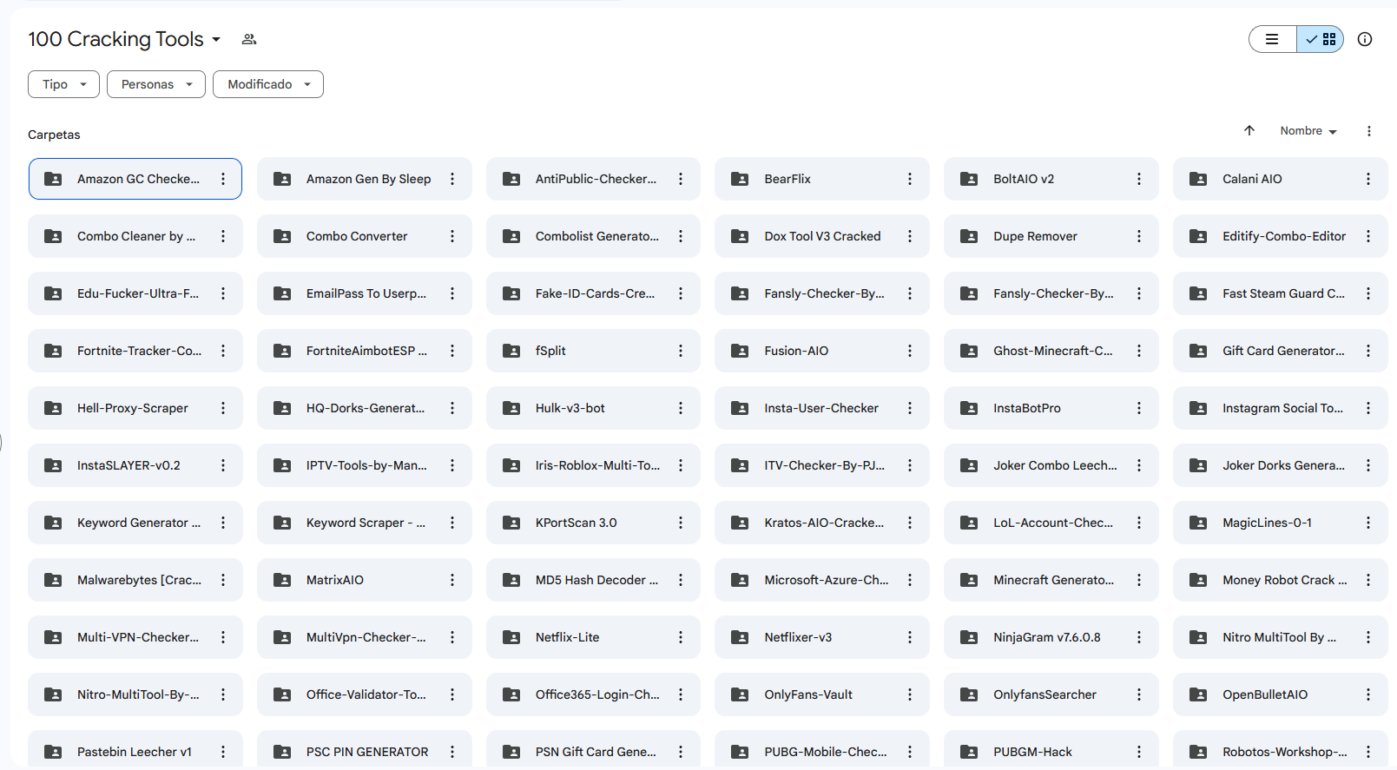
Task: Open more actions for InstaBotPro folder
Action: click(1139, 408)
